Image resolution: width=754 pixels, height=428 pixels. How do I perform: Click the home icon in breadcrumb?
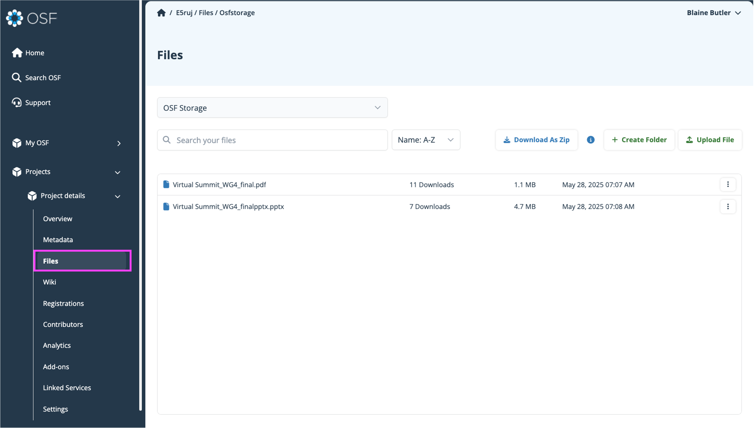point(161,13)
